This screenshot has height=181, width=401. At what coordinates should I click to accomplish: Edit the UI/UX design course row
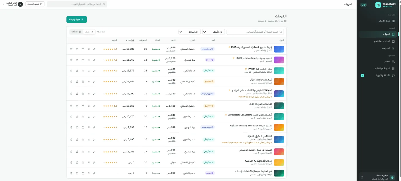point(94,60)
